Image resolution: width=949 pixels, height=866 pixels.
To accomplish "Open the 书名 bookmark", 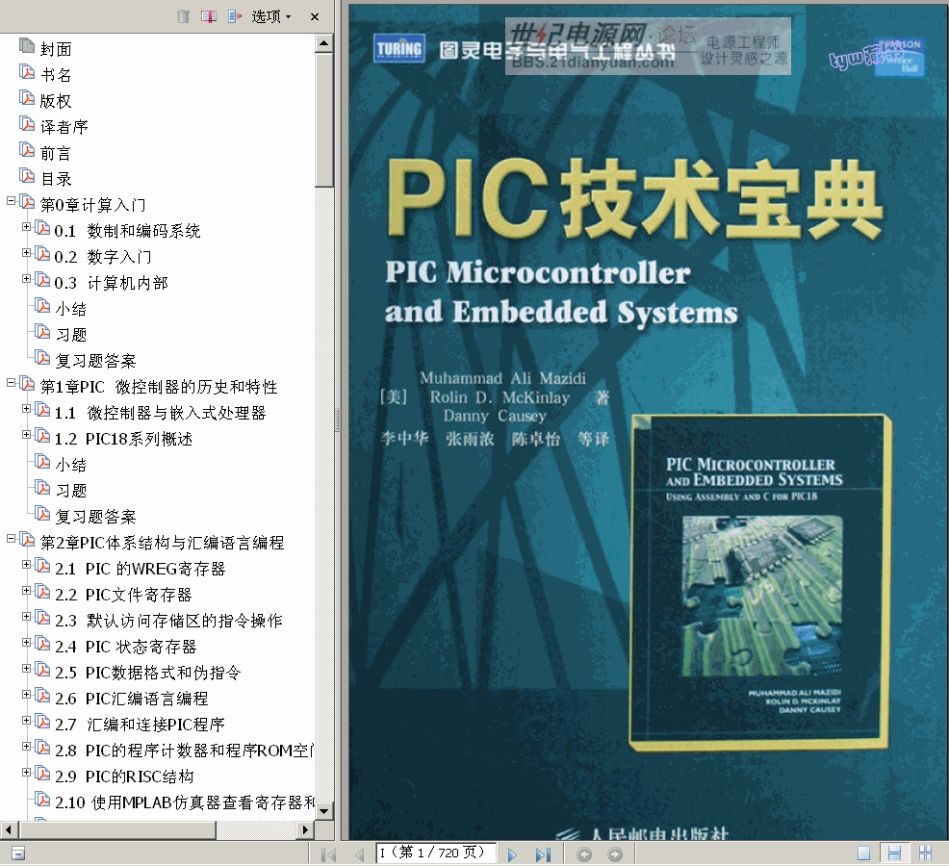I will point(56,75).
